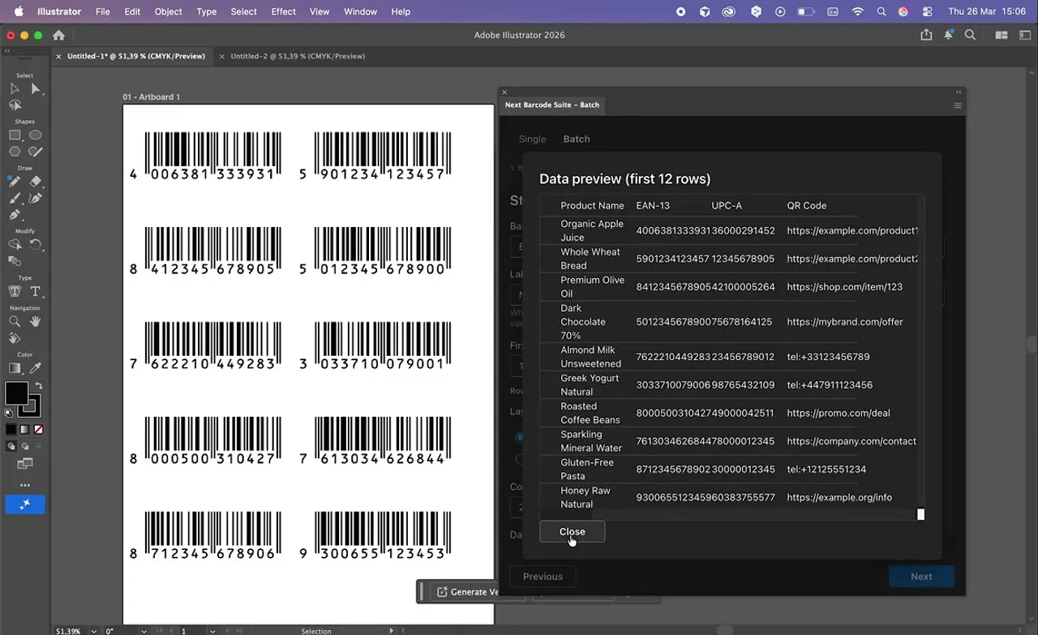This screenshot has height=635, width=1038.
Task: Set paint to None (red slash) swatch
Action: tap(38, 429)
